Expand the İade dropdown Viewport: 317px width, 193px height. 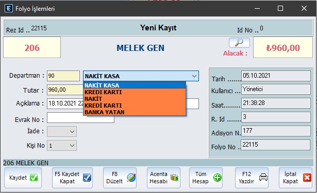pyautogui.click(x=72, y=132)
